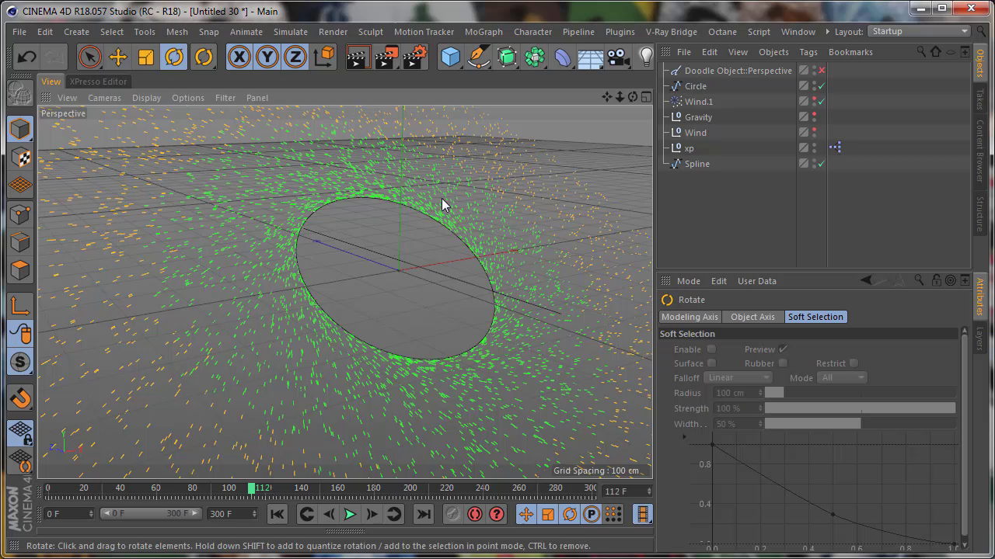This screenshot has height=559, width=995.
Task: Switch to Polygons mode
Action: pos(20,270)
